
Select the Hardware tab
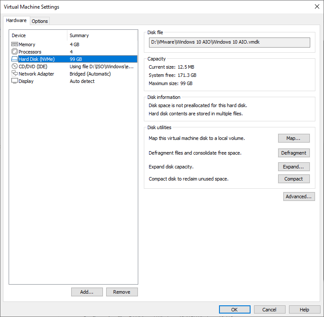point(16,21)
